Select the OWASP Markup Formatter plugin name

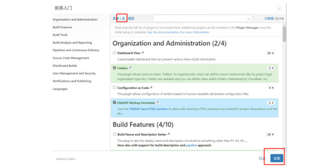pos(136,103)
